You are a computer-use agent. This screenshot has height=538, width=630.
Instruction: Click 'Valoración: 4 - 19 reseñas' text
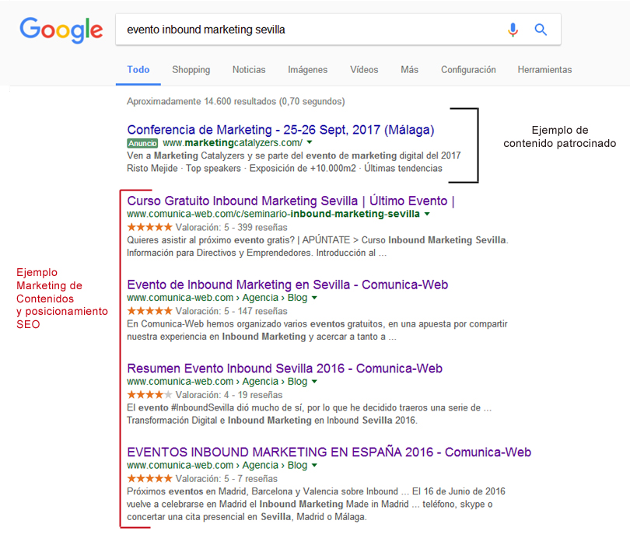coord(229,395)
